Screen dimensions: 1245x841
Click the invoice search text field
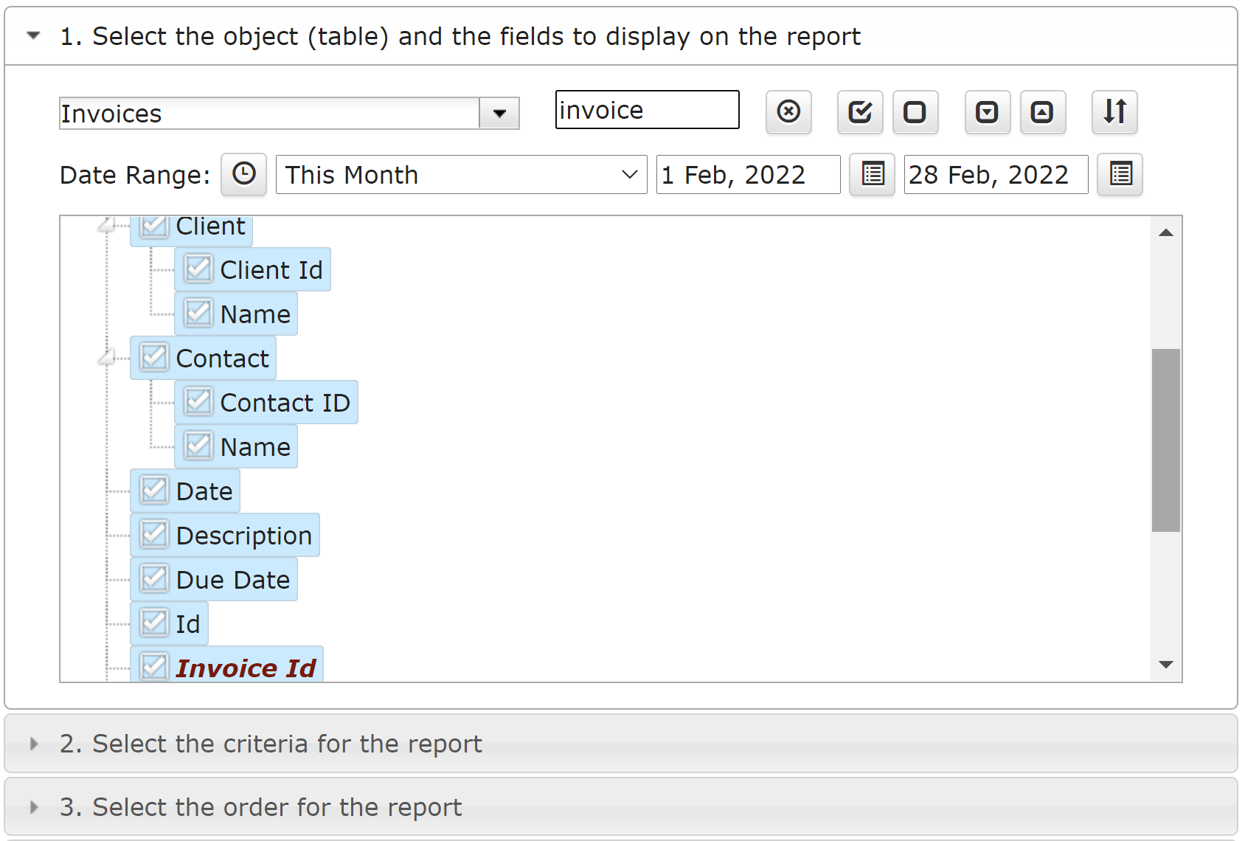(x=647, y=110)
